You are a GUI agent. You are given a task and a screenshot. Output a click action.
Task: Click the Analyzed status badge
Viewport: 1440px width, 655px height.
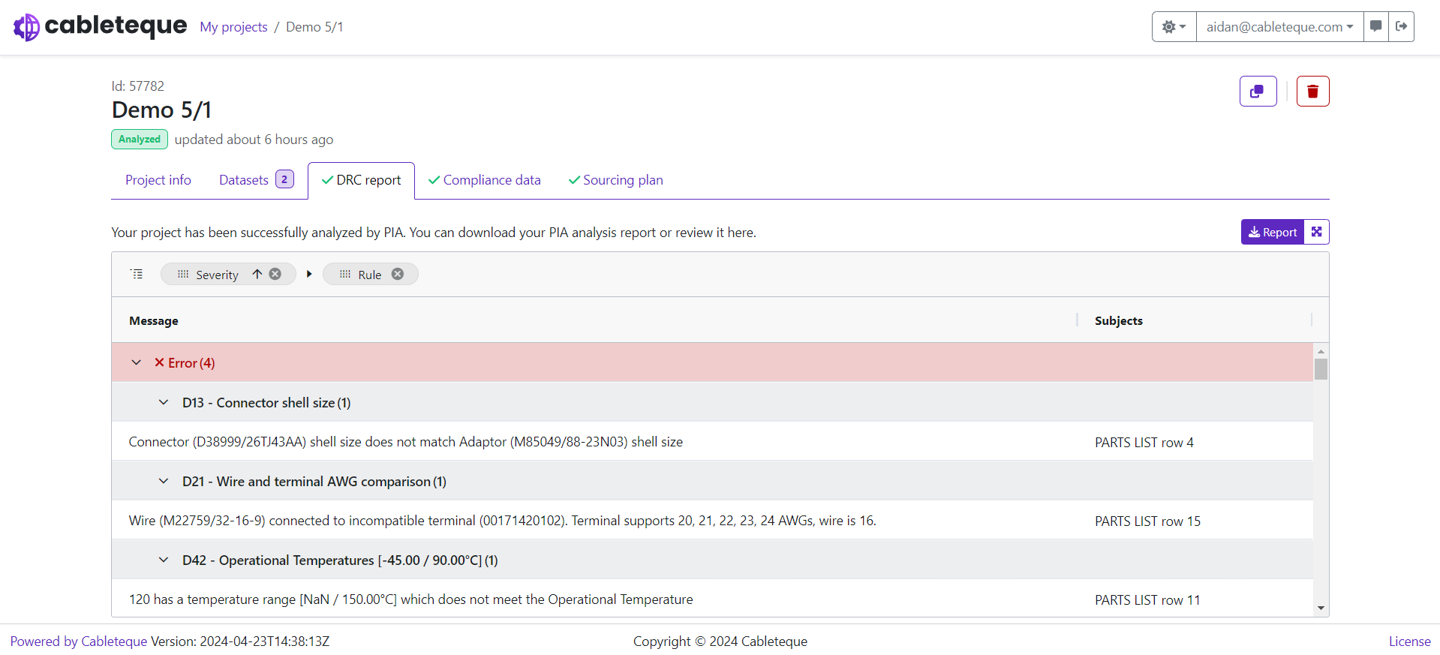[140, 140]
